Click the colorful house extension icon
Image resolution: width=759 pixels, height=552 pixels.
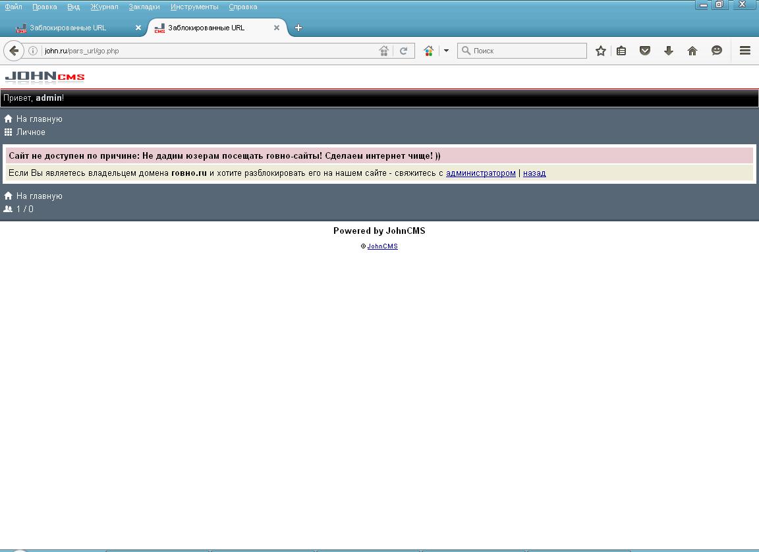(429, 51)
